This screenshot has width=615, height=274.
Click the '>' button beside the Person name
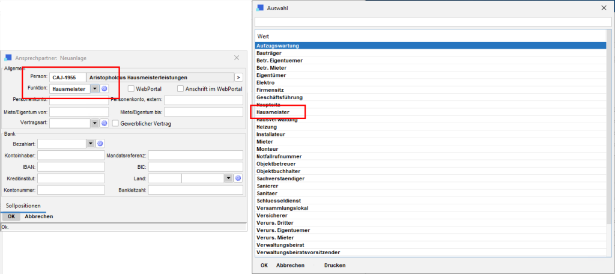238,78
